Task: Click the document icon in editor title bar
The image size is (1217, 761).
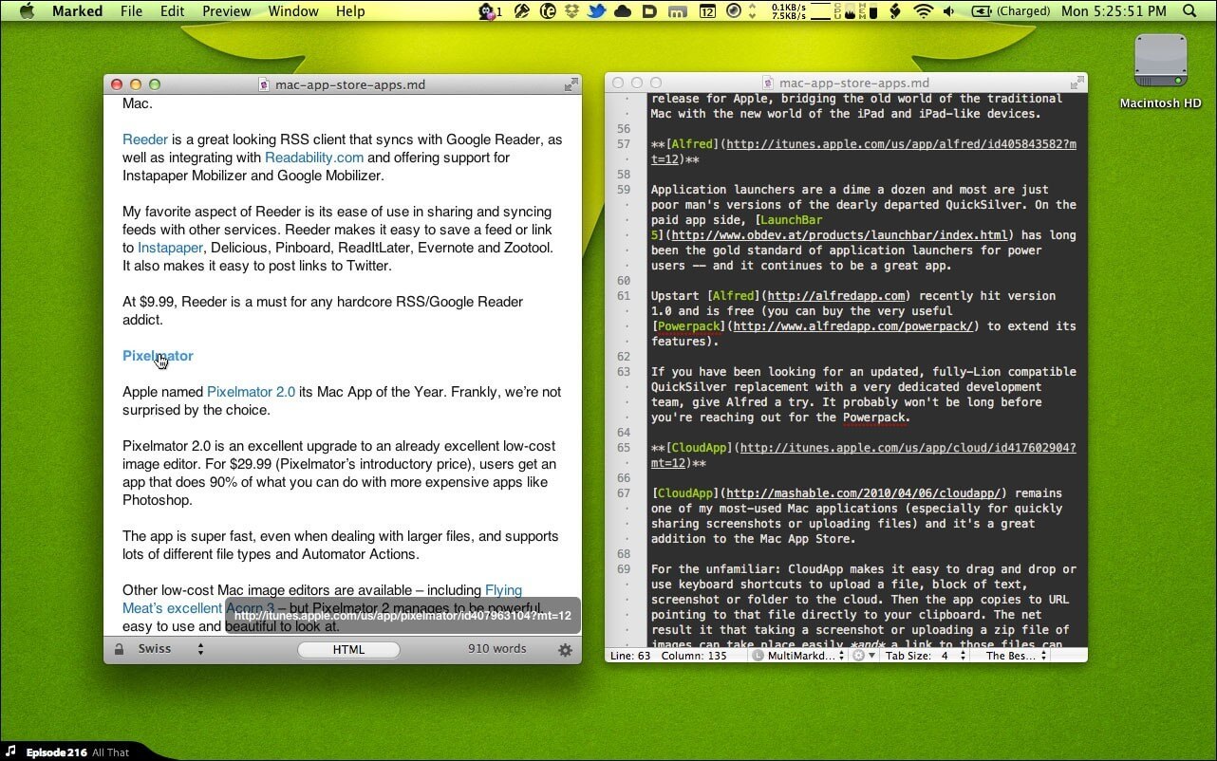Action: click(x=769, y=84)
